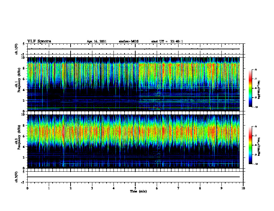Click the ch.1(V) axis "5" tick label
Viewport: 274px width, 211px height.
point(24,44)
